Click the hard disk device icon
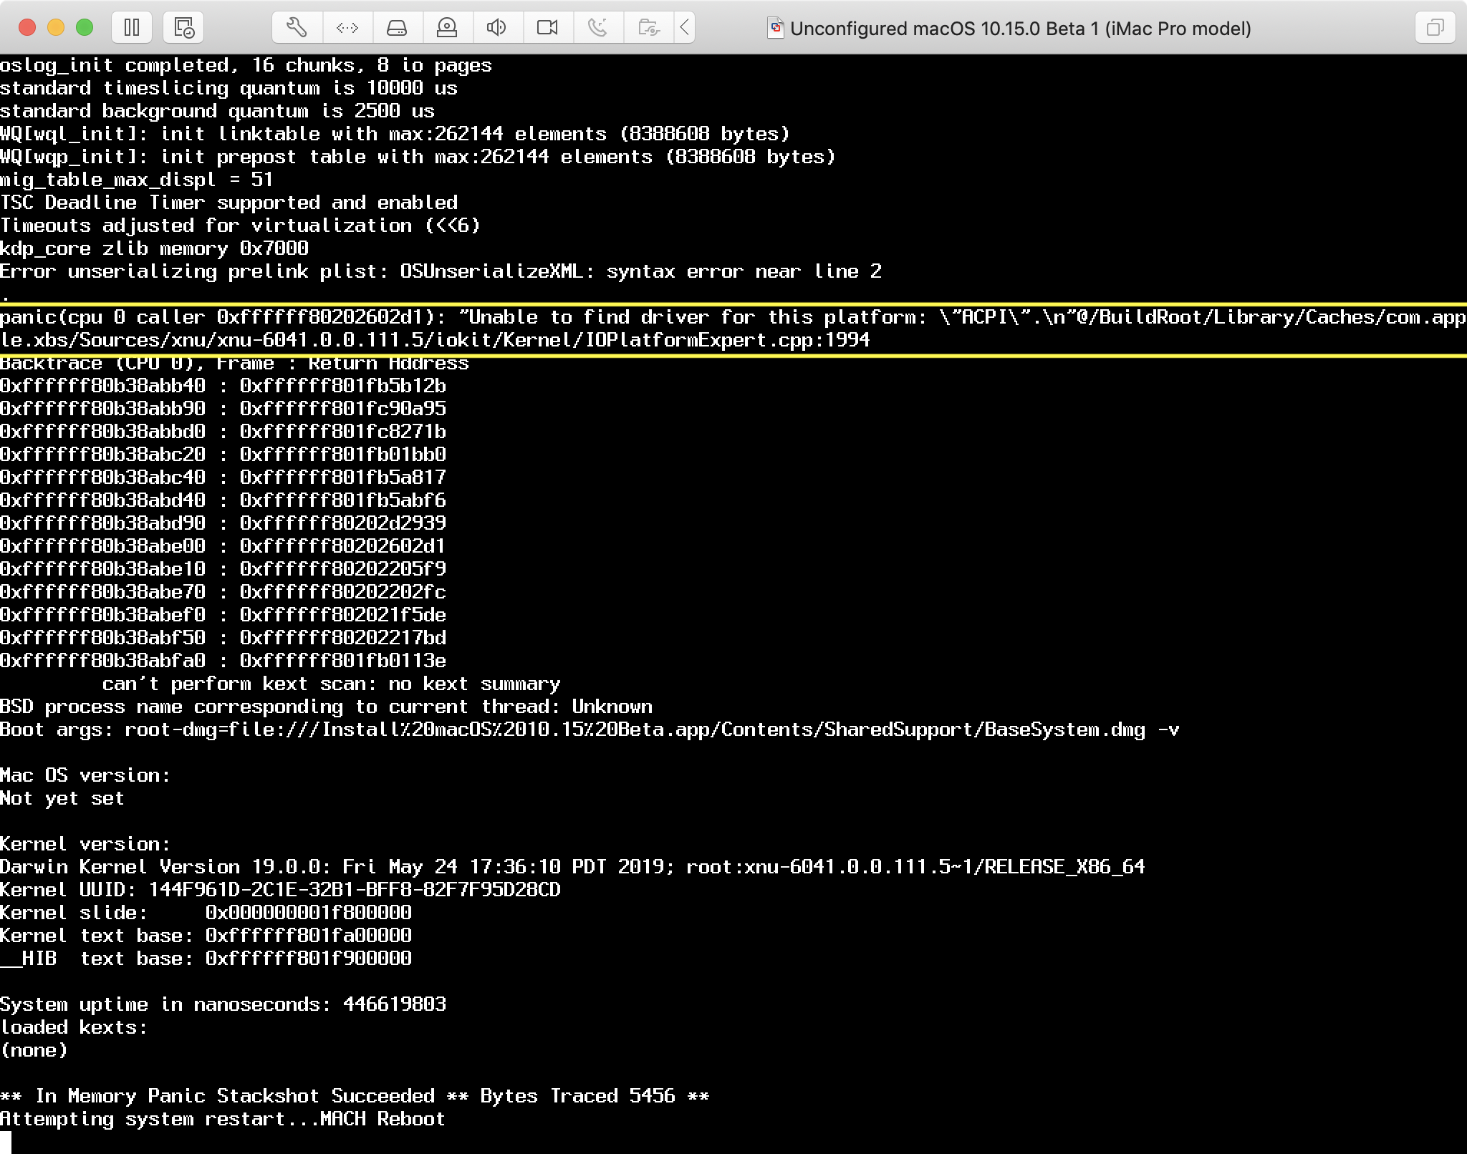Image resolution: width=1467 pixels, height=1154 pixels. tap(397, 28)
